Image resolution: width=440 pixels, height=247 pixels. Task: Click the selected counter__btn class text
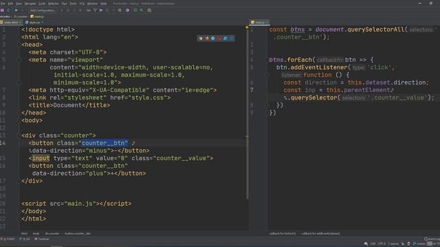click(104, 143)
